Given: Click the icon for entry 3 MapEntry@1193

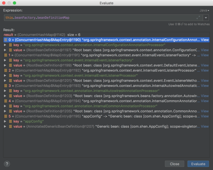Looking at the screenshot, I should [x=6, y=86].
